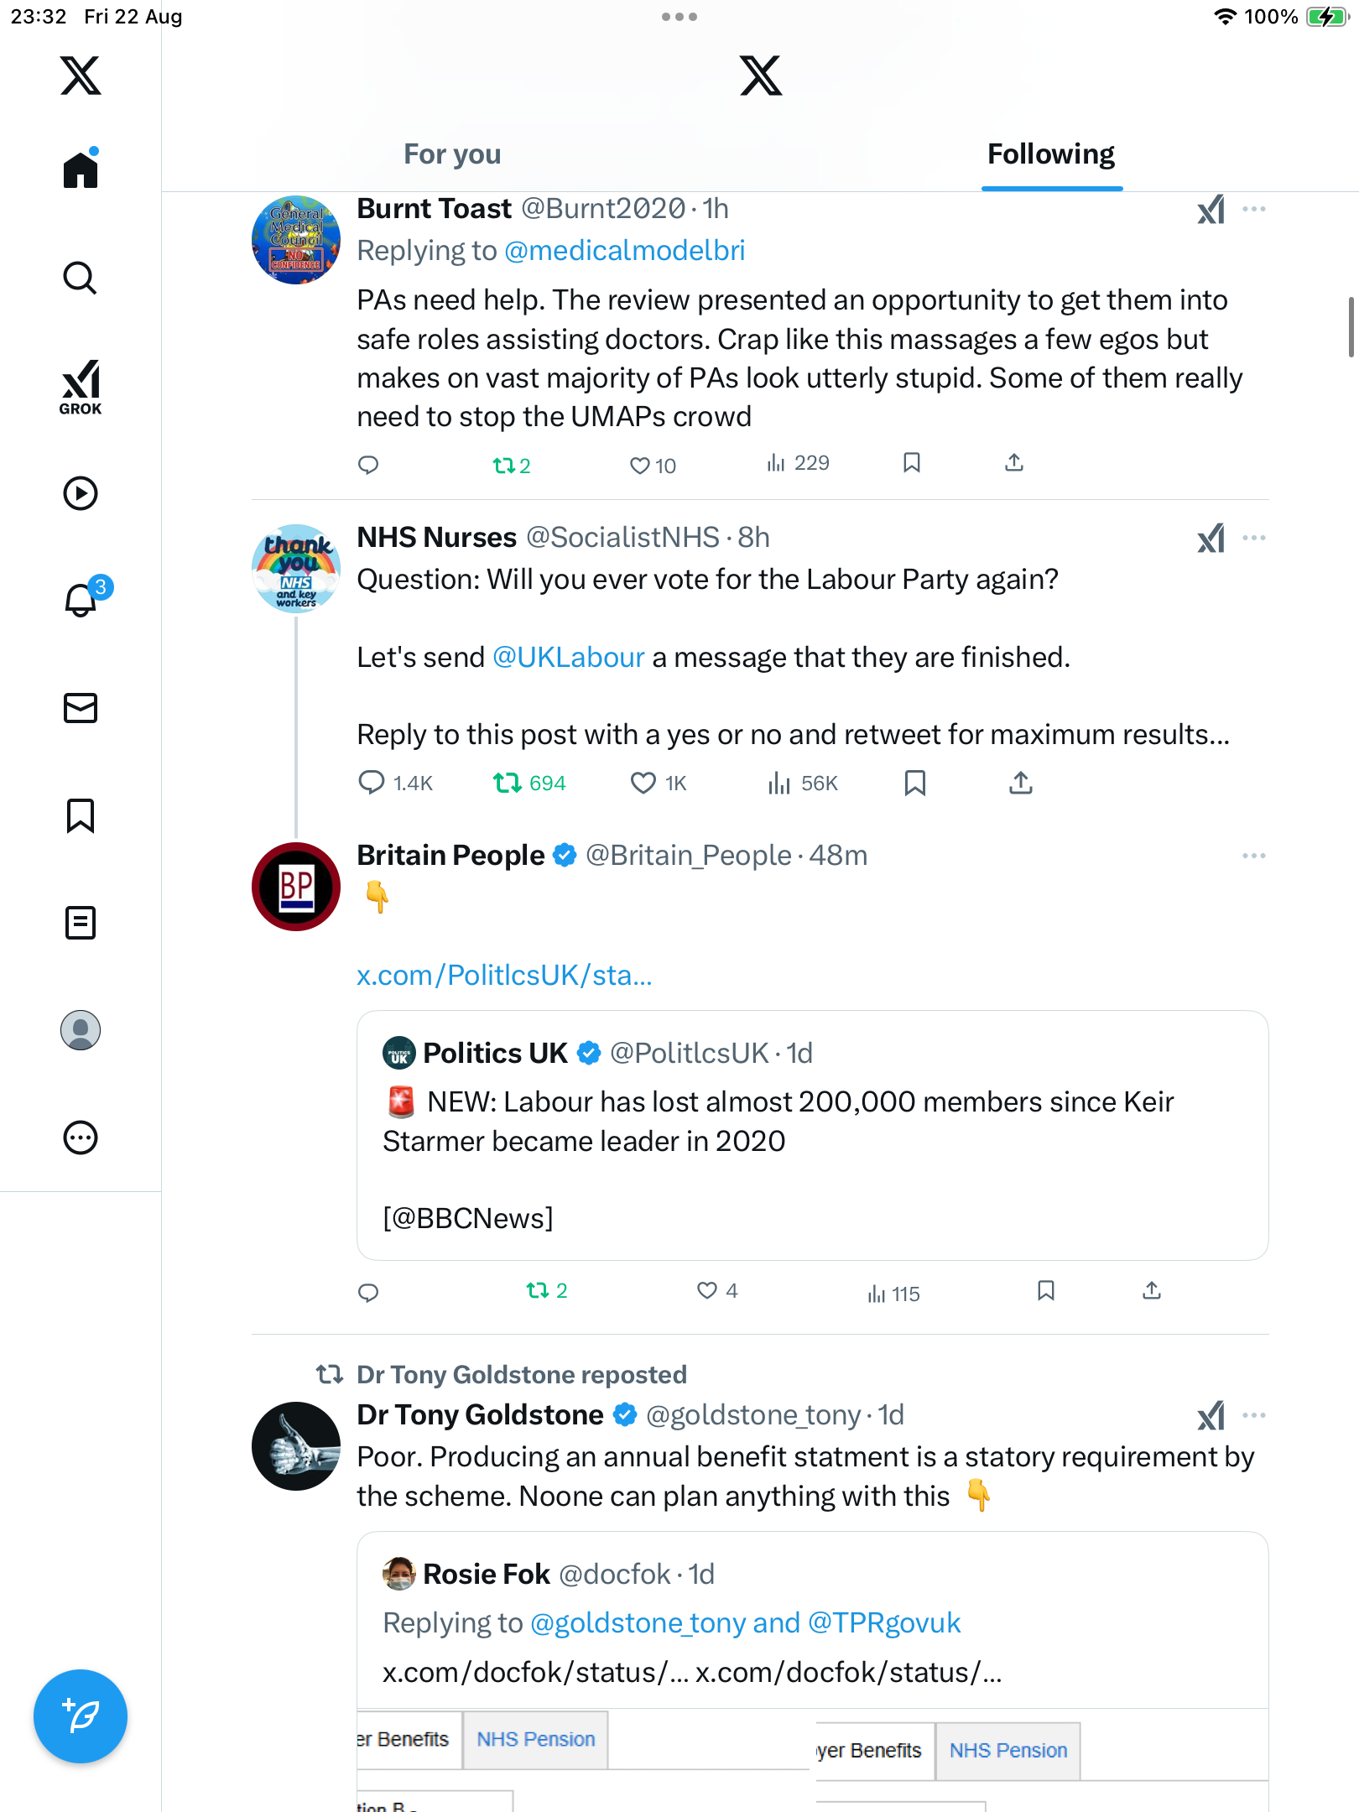Open more options on Burnt Toast post
This screenshot has width=1359, height=1812.
[1254, 209]
